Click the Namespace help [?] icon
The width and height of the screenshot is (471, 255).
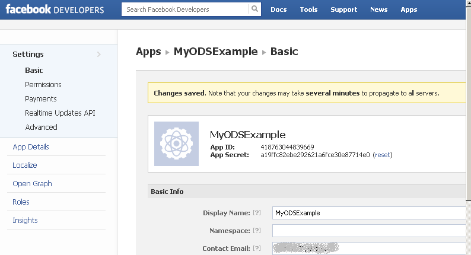[x=257, y=231]
